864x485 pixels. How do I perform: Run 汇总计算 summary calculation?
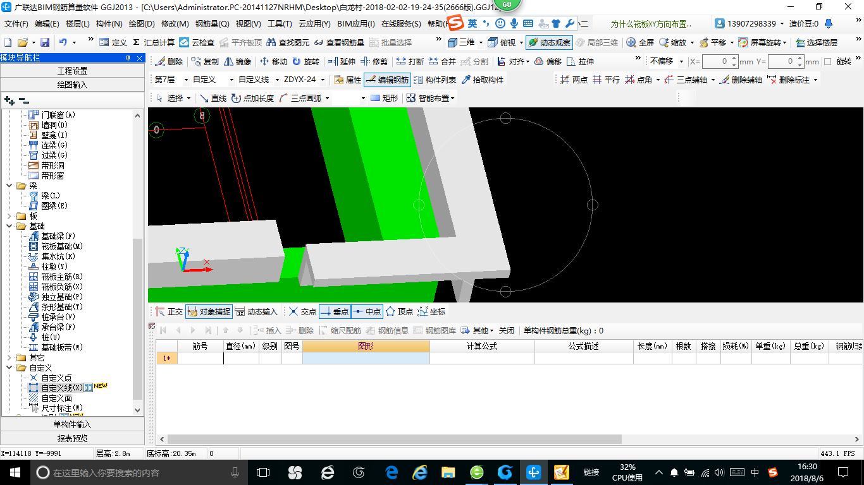pos(154,42)
